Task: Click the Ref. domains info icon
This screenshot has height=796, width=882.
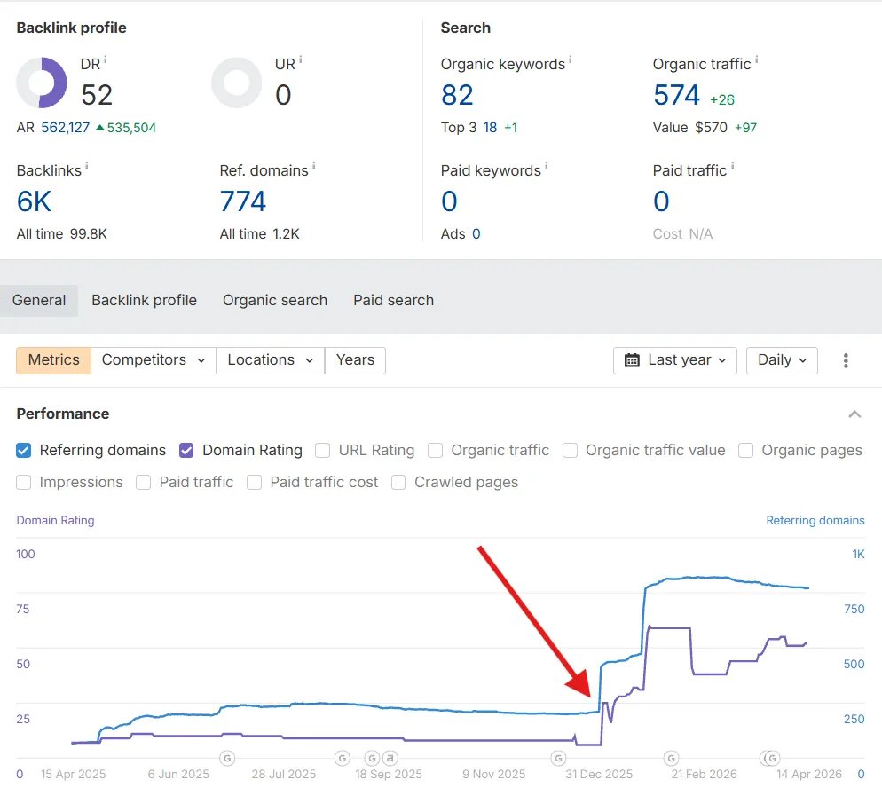Action: pyautogui.click(x=313, y=166)
